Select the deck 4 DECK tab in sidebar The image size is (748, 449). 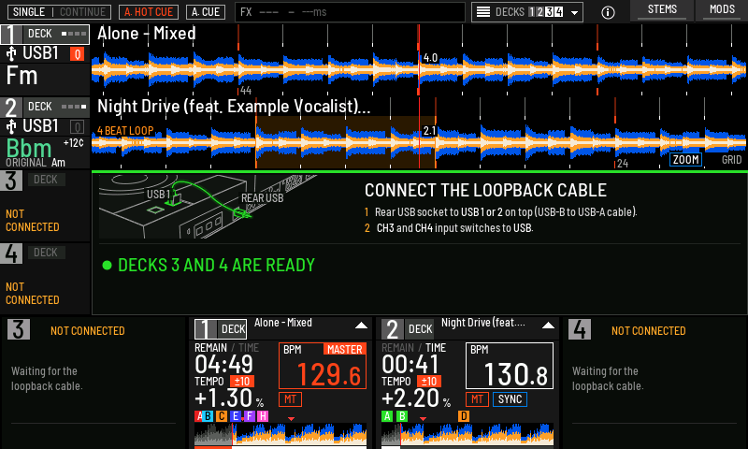[x=46, y=253]
